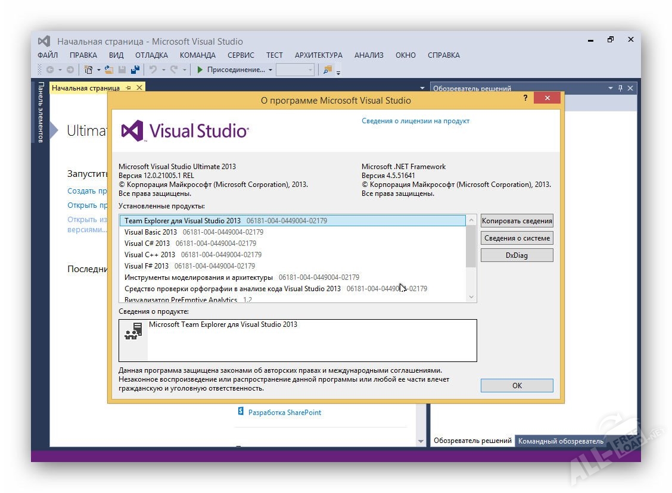Select Visual C# 2013 in the products list
Screen dimensions: 672x493
pos(147,244)
